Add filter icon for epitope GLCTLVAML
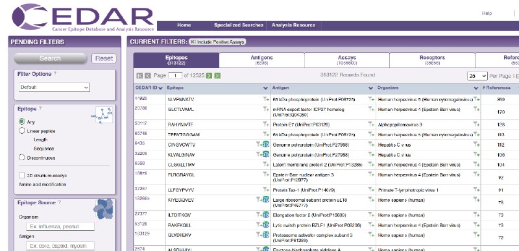The height and width of the screenshot is (251, 519). (x=266, y=109)
